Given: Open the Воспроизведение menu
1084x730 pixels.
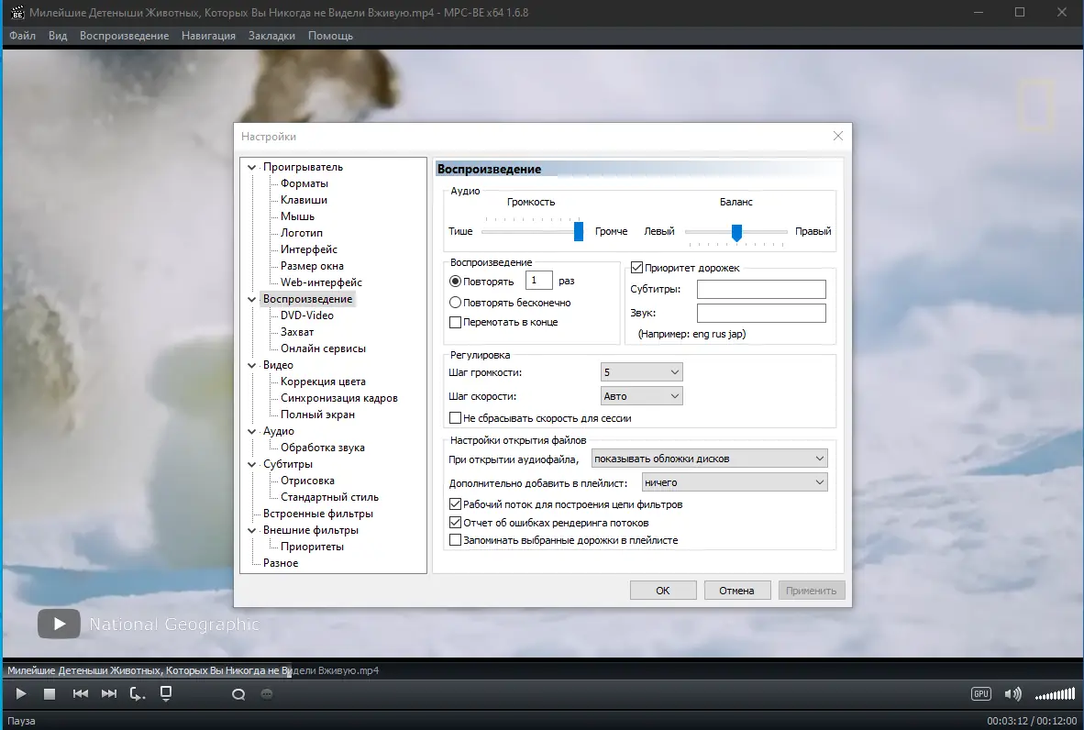Looking at the screenshot, I should click(x=125, y=36).
